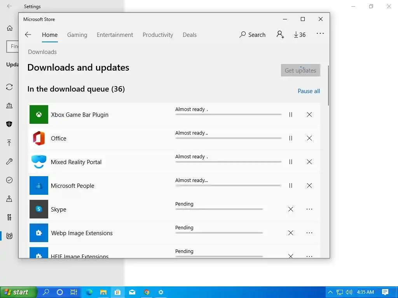Show hidden system tray icons
398x298 pixels.
point(330,292)
